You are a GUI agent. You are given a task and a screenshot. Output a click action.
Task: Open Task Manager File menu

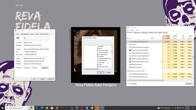point(128,30)
